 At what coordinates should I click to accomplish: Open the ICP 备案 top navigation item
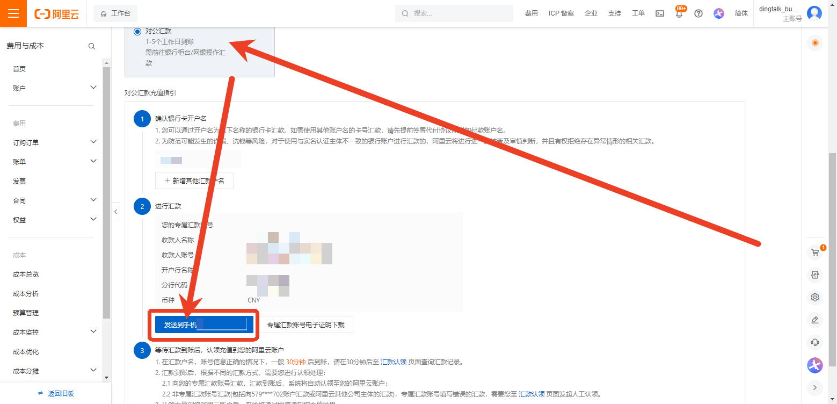[x=561, y=13]
